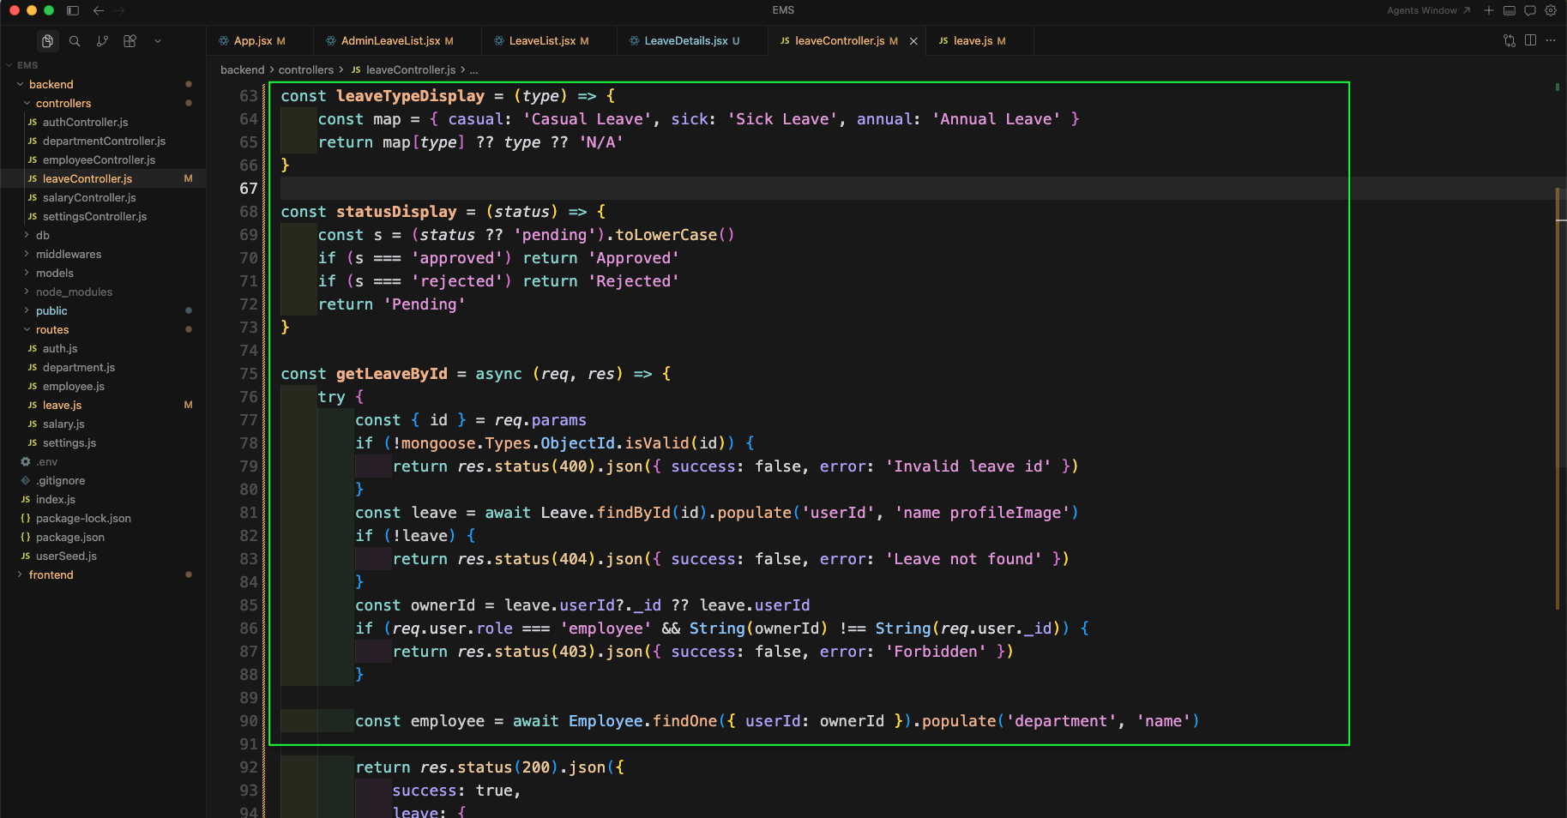1567x818 pixels.
Task: Open the Source Control view icon
Action: coord(102,41)
